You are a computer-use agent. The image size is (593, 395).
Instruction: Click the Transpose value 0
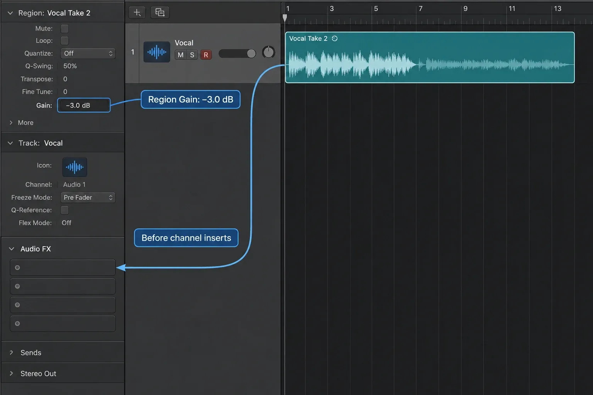[x=65, y=79]
